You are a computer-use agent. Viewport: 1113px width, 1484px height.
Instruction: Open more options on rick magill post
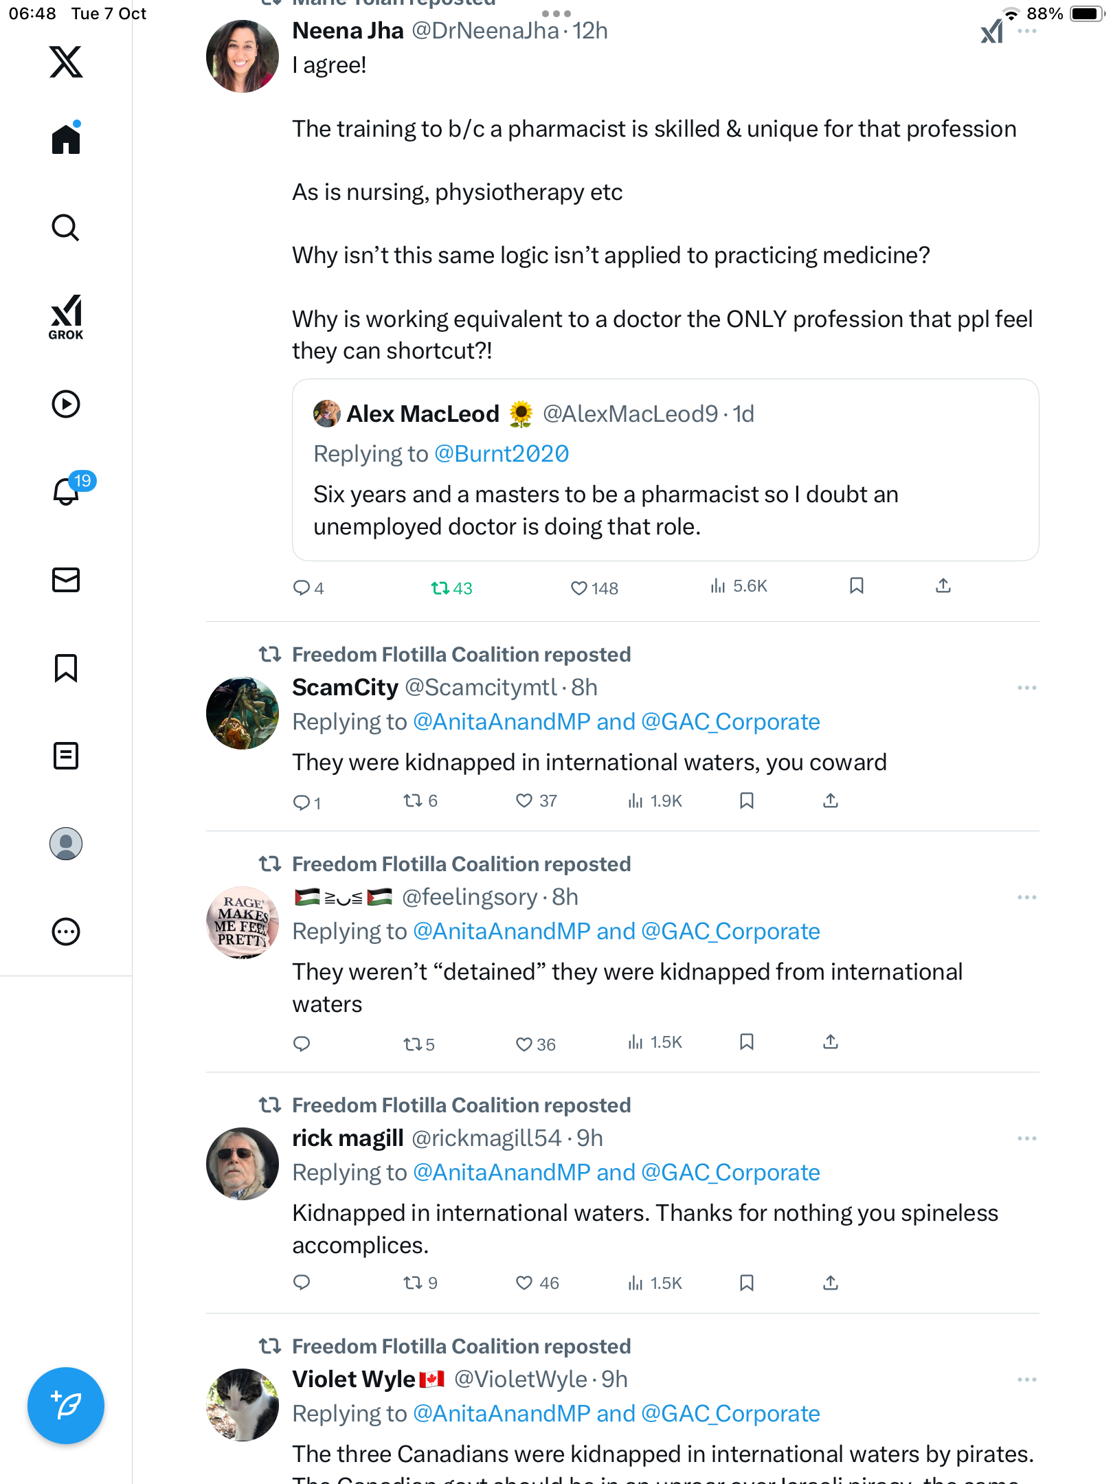(1026, 1138)
